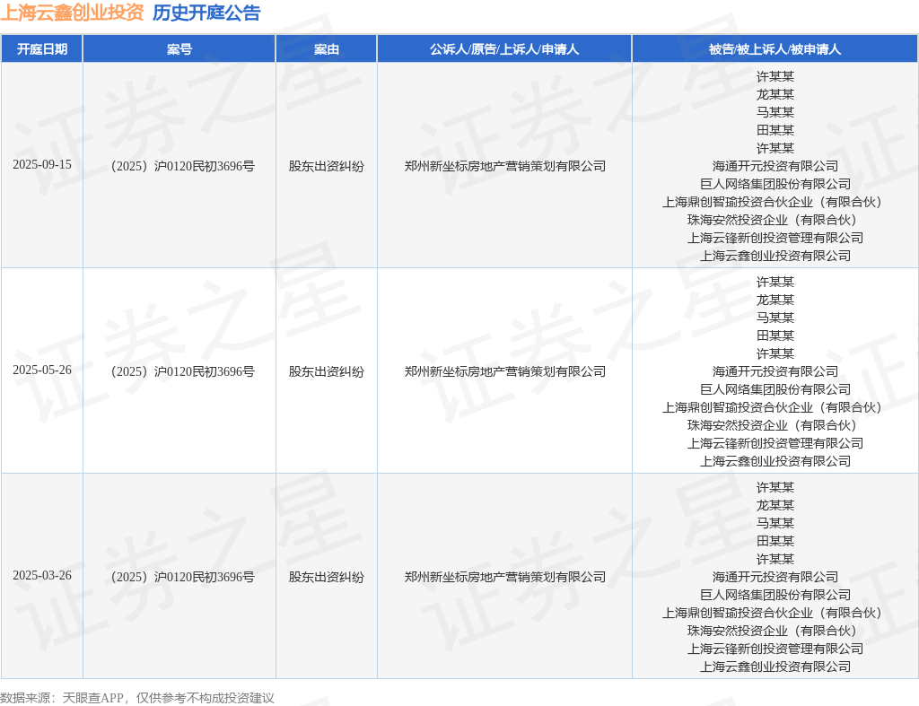The width and height of the screenshot is (919, 706).
Task: Click 股东出资纠纷 in the 2025-03-26 row
Action: [327, 578]
